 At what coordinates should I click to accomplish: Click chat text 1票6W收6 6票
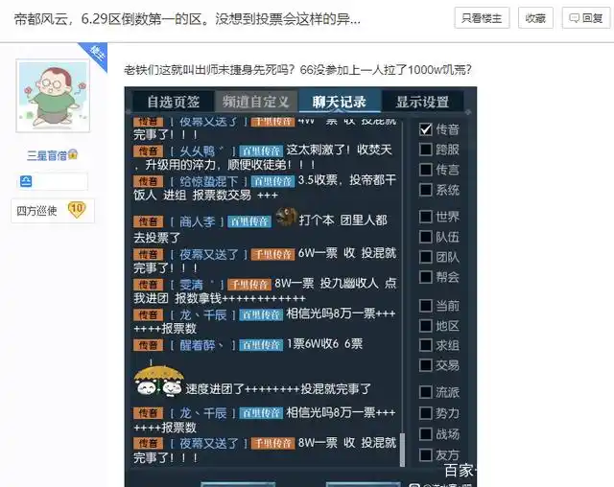pos(324,343)
